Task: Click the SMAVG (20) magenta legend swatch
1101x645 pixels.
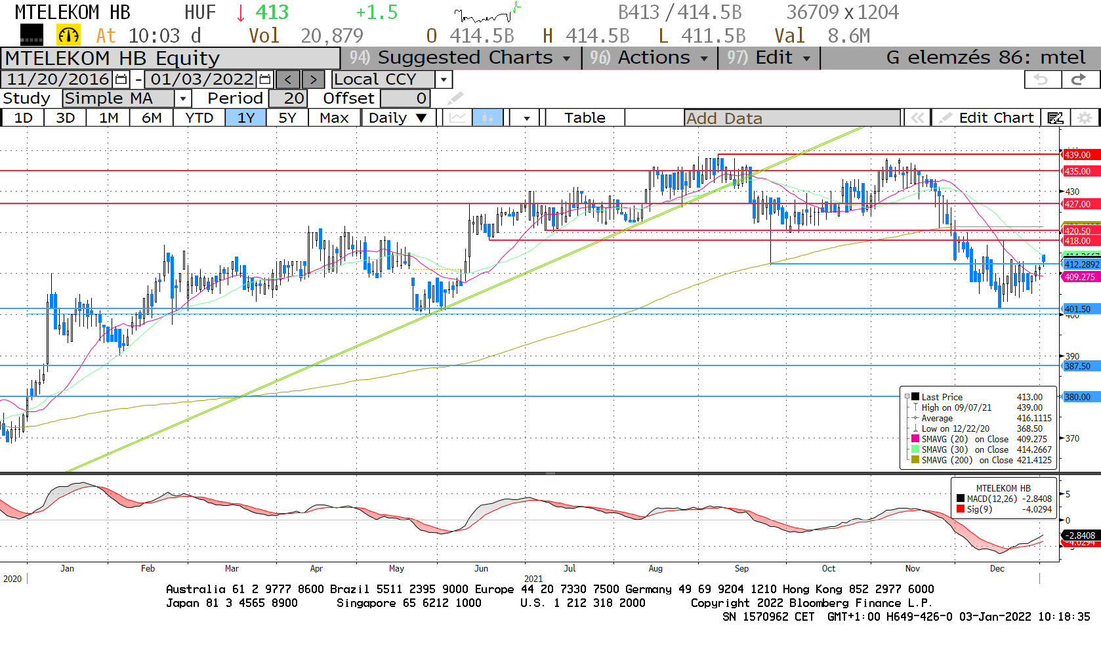Action: tap(915, 439)
